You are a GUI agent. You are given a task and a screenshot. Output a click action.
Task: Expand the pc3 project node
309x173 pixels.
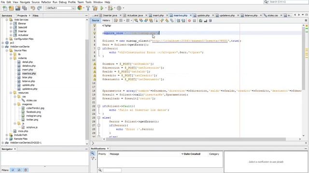coord(3,43)
